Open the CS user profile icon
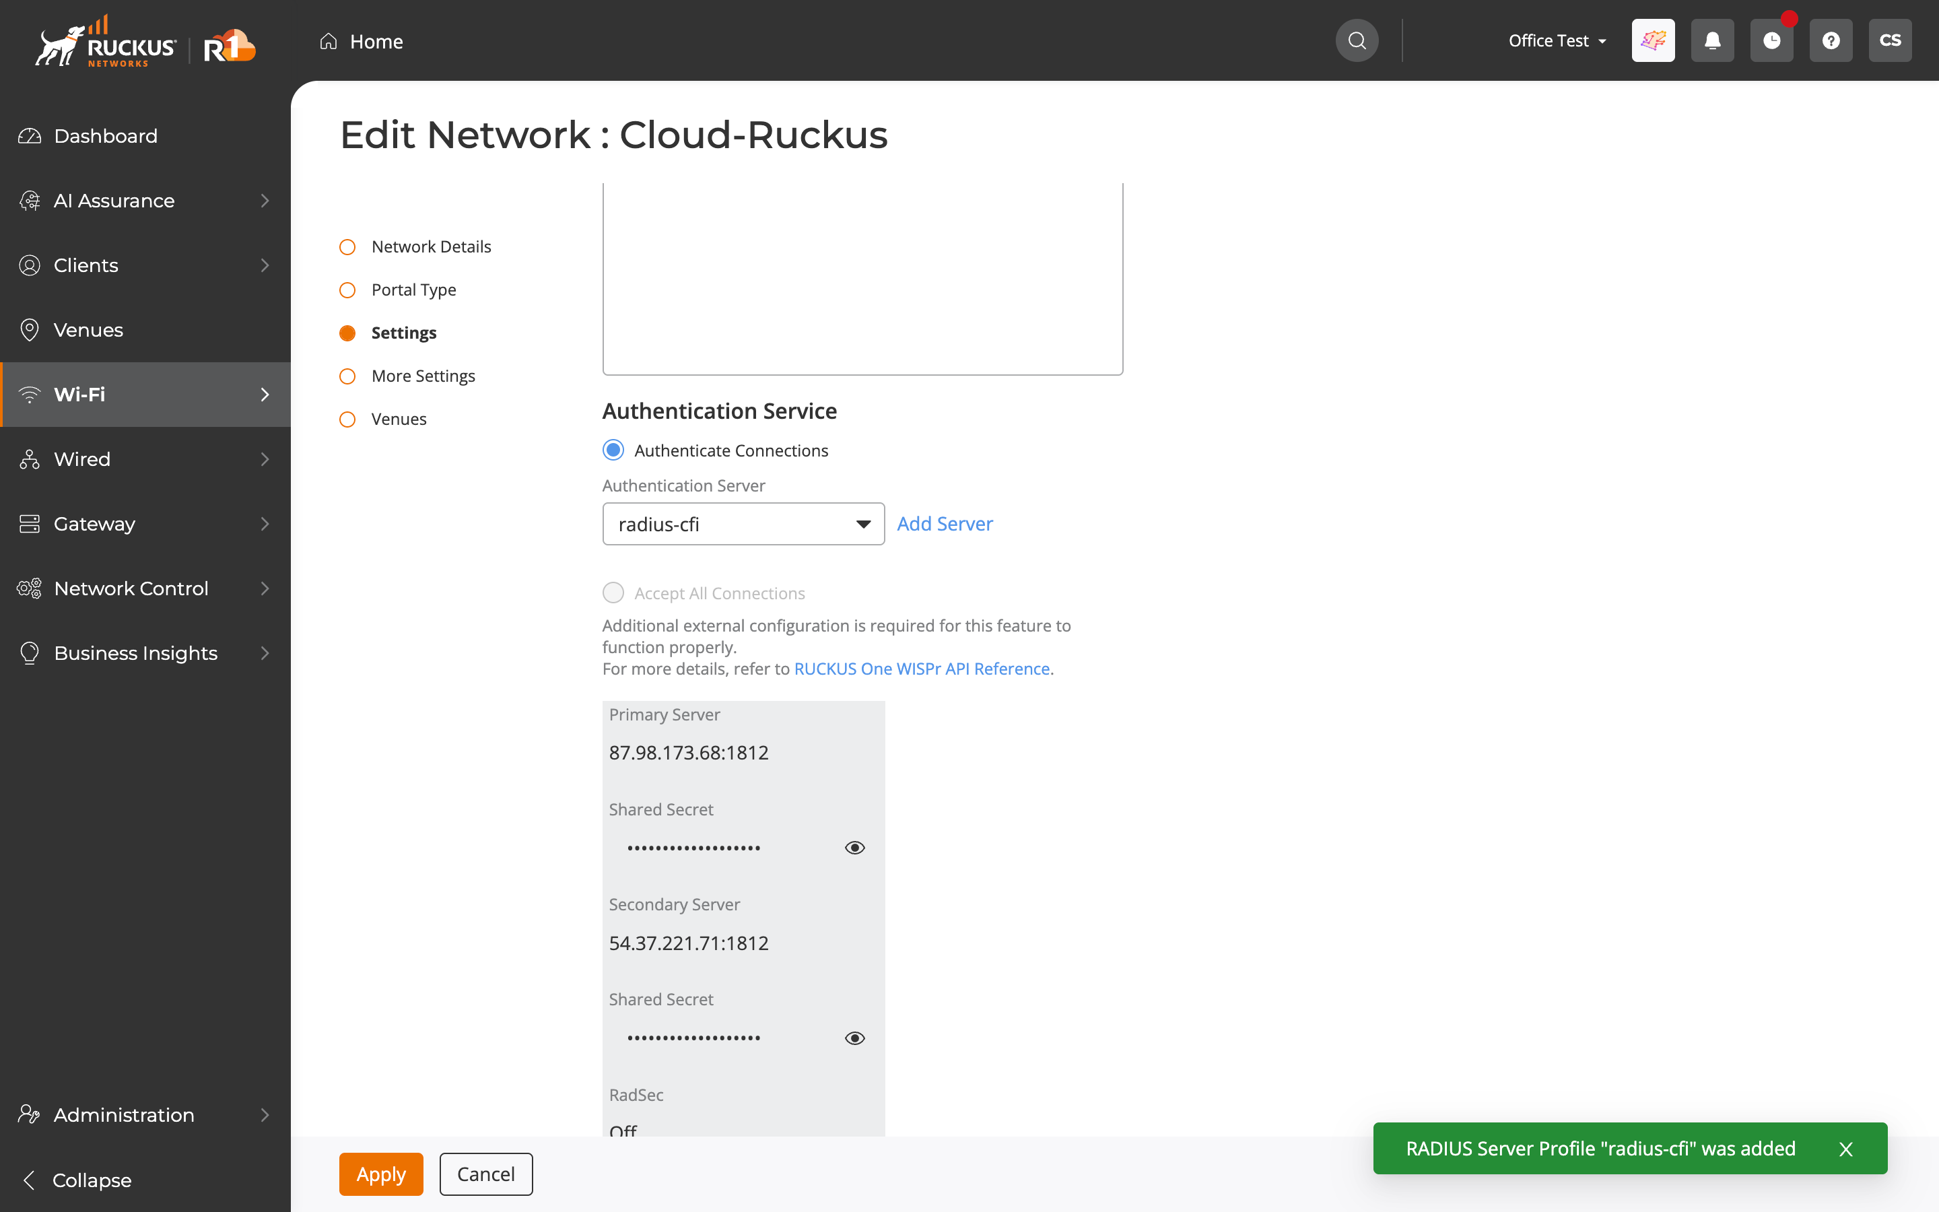This screenshot has width=1939, height=1212. point(1890,40)
